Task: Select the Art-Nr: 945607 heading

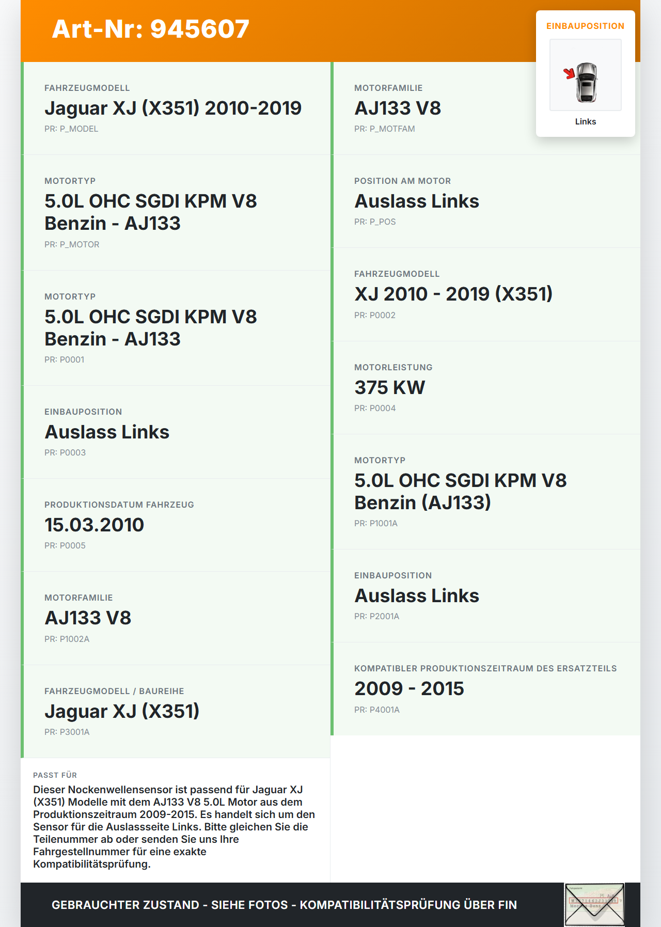Action: click(x=150, y=29)
